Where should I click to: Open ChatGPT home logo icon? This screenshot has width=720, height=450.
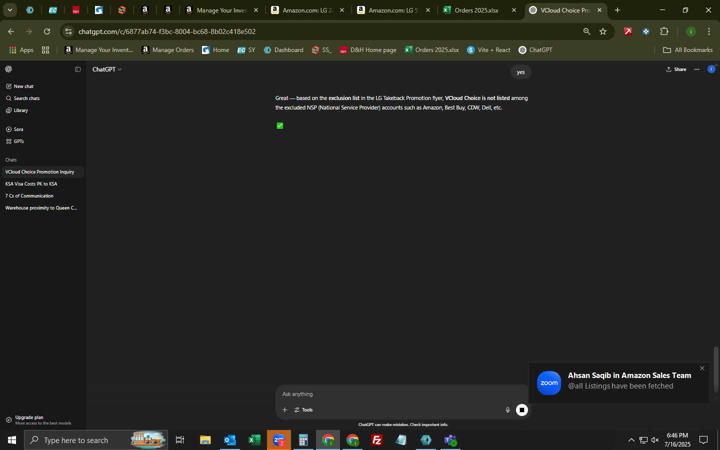tap(8, 69)
